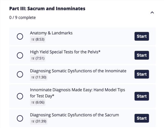Collapse the Part III section chevron
The height and width of the screenshot is (128, 164).
click(152, 13)
